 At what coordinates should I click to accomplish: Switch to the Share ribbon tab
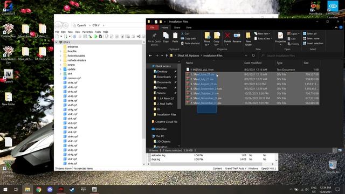point(177,27)
